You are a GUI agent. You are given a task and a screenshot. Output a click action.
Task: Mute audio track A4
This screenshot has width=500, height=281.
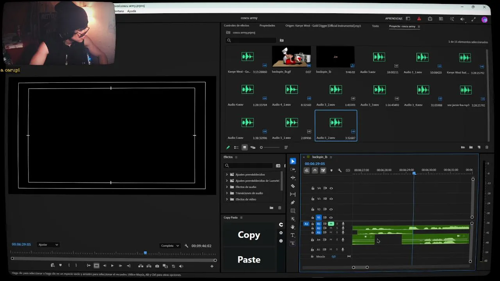331,240
